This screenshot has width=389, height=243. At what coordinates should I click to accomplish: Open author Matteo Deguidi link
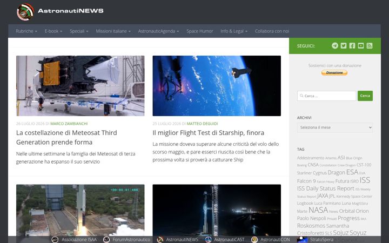tap(202, 124)
